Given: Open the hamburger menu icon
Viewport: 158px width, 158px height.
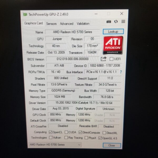Looking at the screenshot, I should coord(123,21).
